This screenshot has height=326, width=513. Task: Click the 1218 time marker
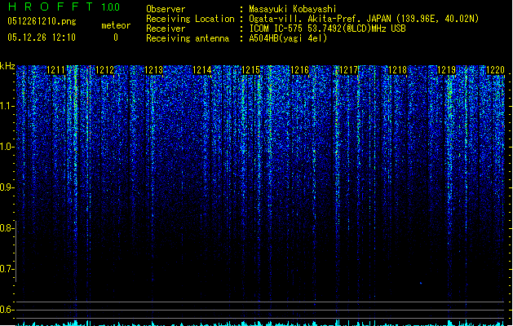point(397,70)
